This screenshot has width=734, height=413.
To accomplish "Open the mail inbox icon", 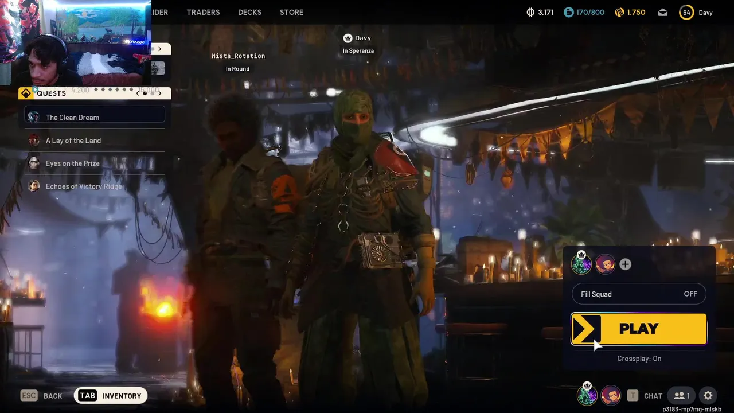I will point(663,12).
